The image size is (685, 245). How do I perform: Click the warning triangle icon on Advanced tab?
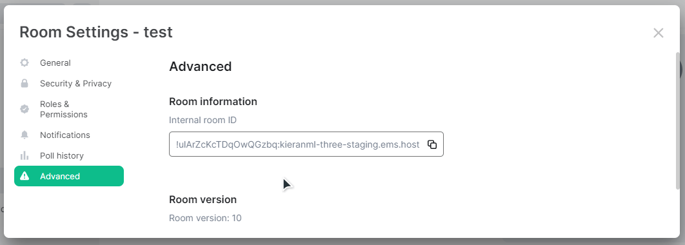(x=25, y=176)
